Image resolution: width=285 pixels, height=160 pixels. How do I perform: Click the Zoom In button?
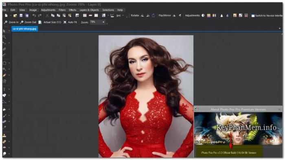(11, 22)
